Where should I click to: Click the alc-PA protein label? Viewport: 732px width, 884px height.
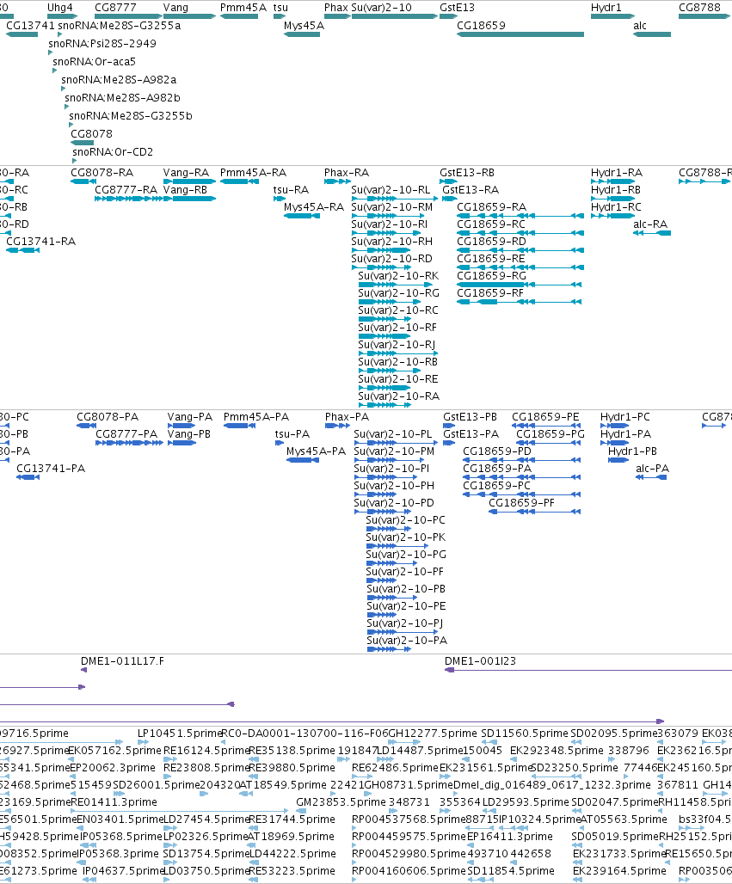point(653,469)
